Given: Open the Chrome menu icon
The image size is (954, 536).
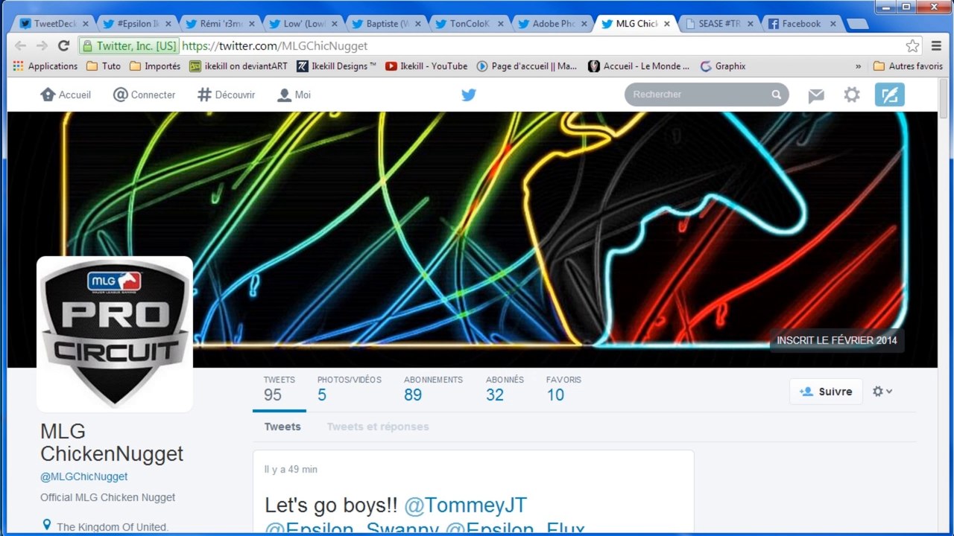Looking at the screenshot, I should (937, 46).
